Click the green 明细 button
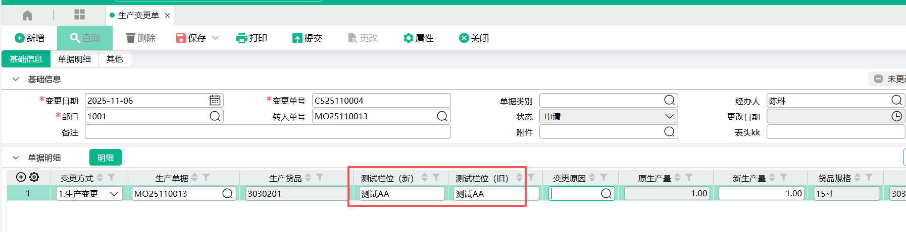Screen dimensions: 906x232 (x=105, y=158)
